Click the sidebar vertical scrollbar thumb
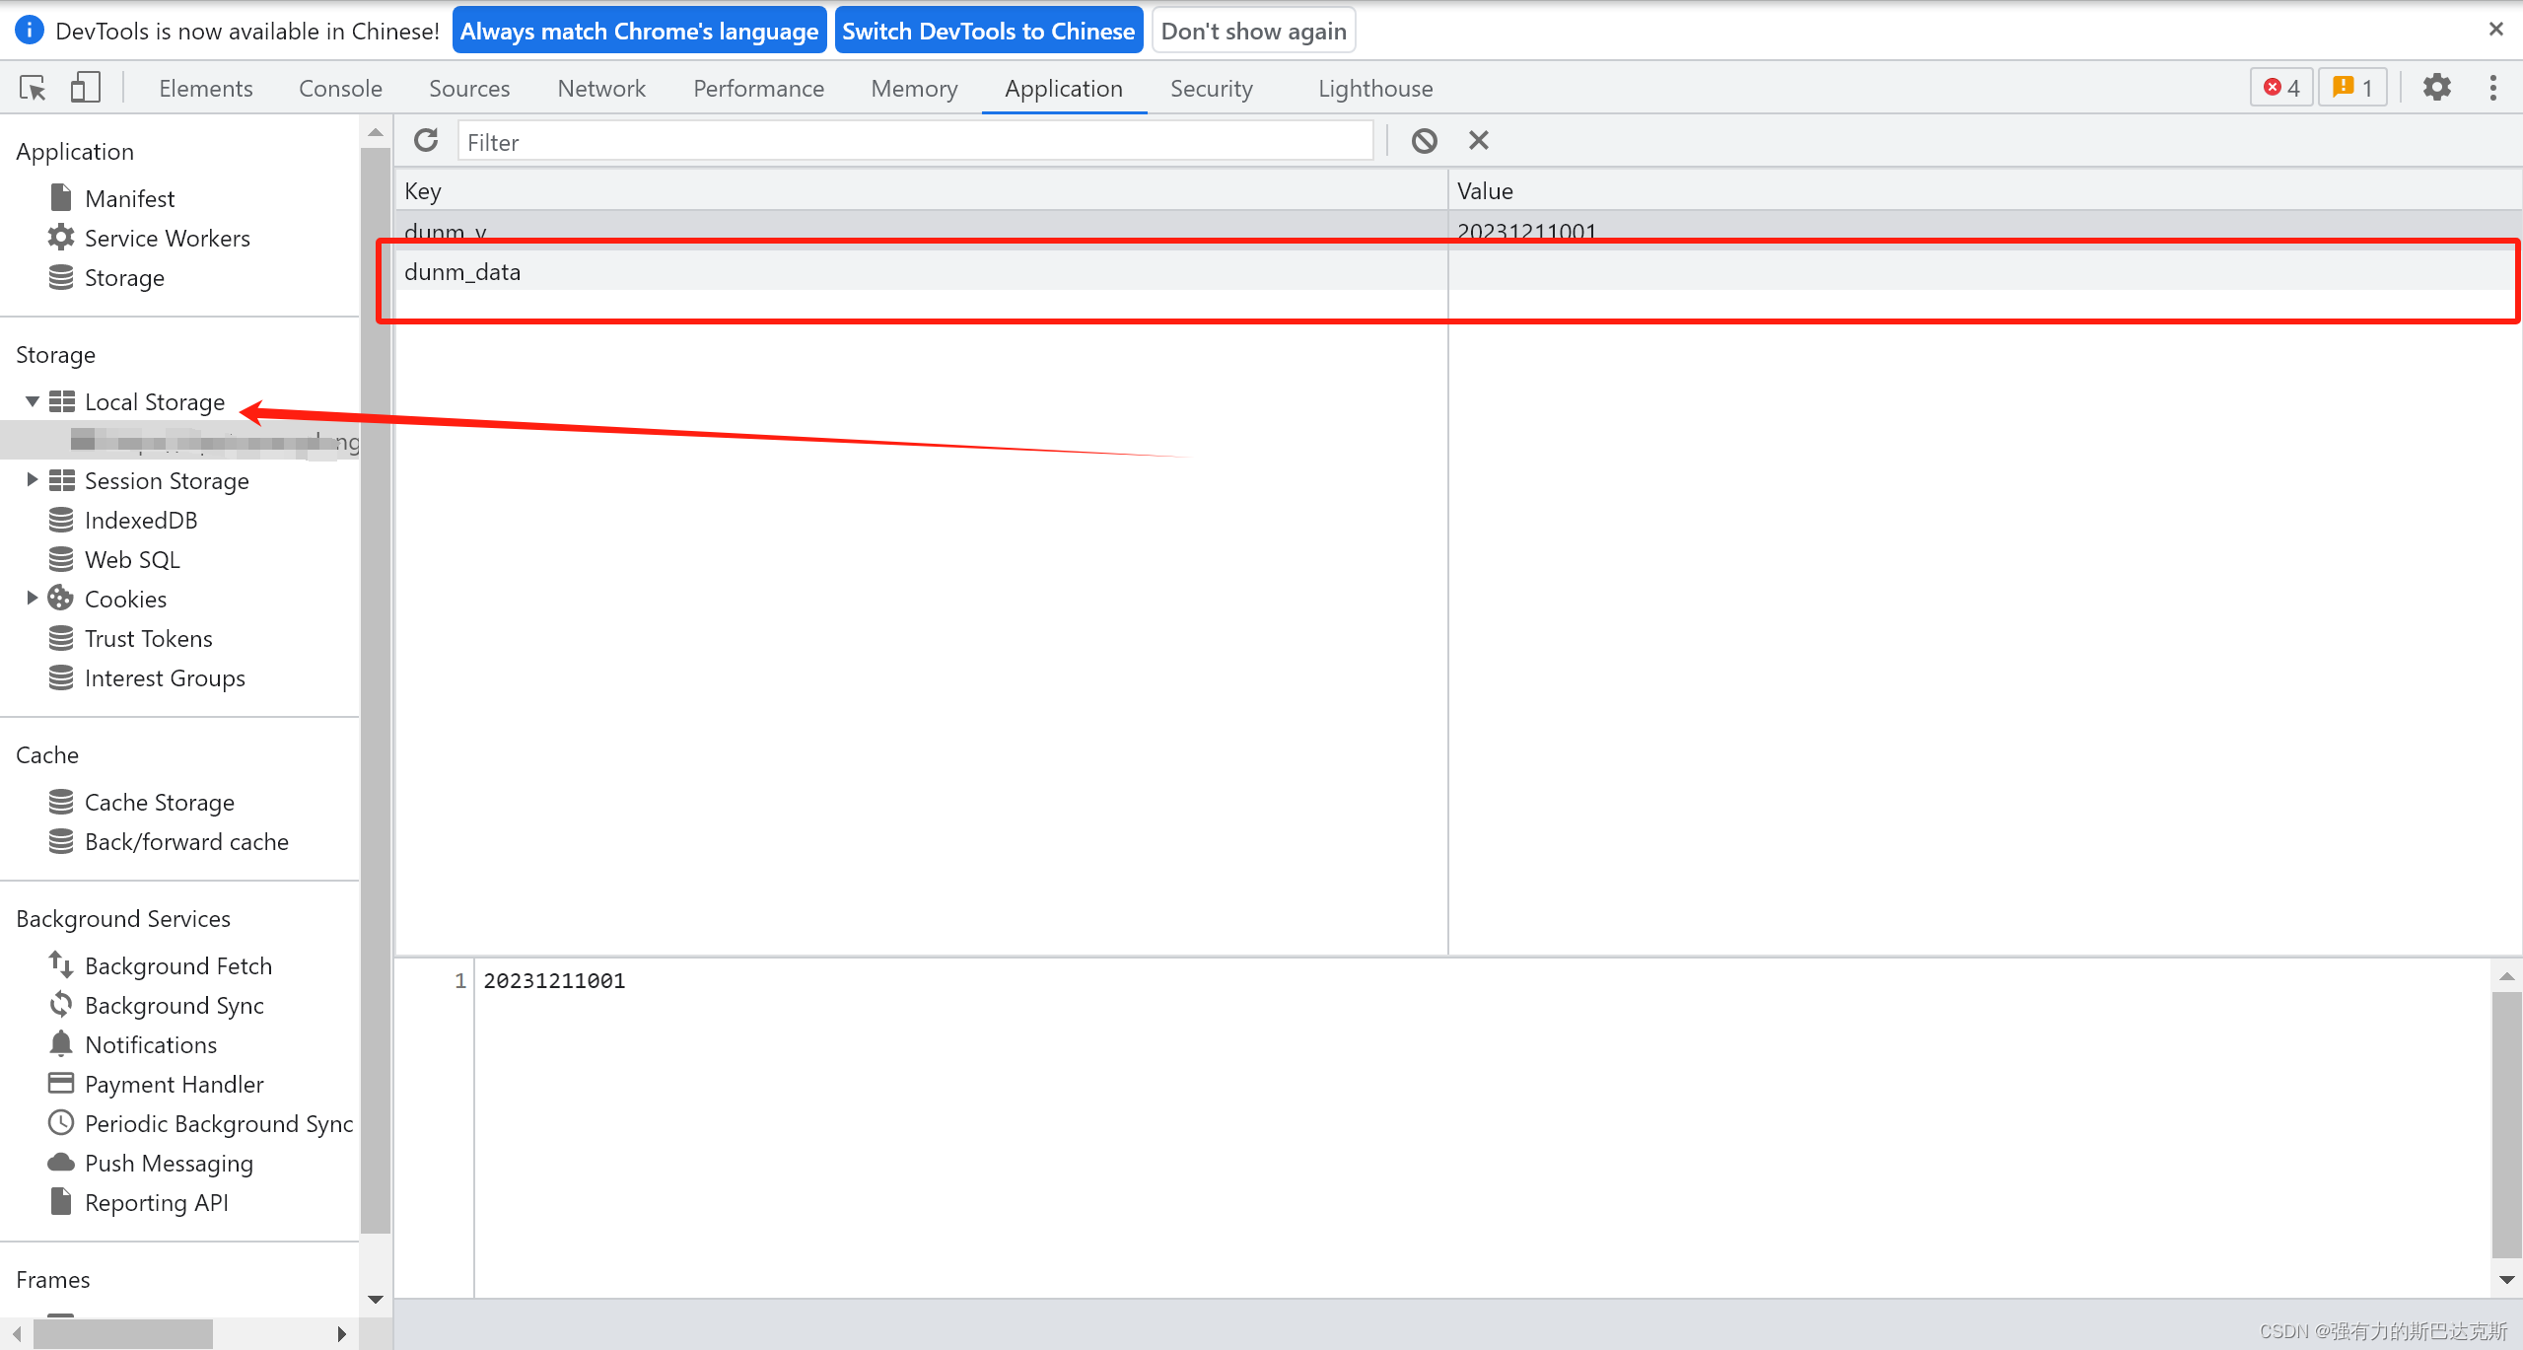Image resolution: width=2523 pixels, height=1350 pixels. tap(375, 690)
